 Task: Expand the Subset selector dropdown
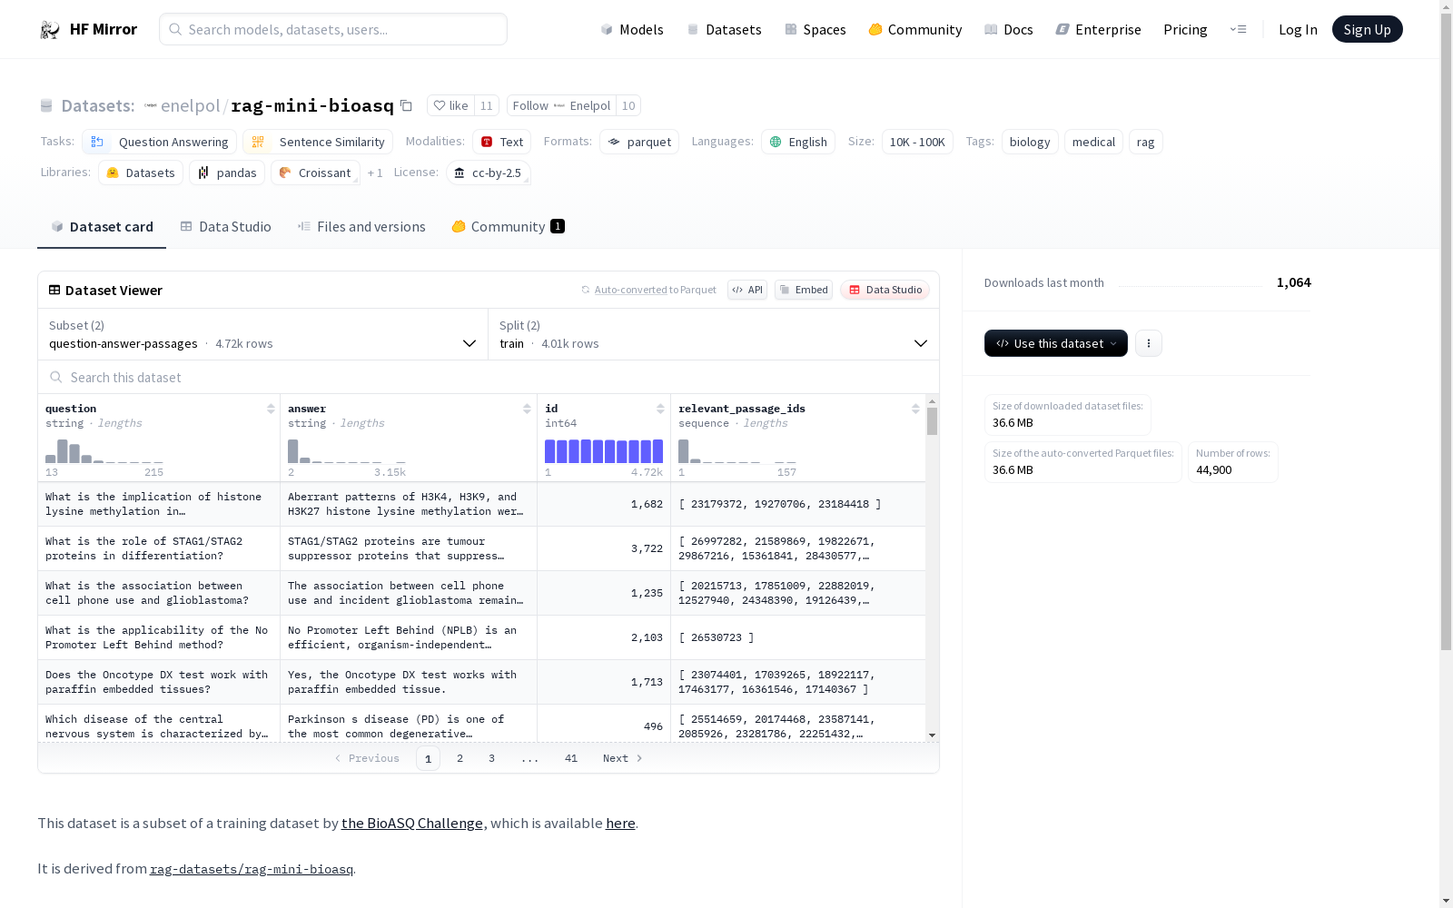point(262,334)
